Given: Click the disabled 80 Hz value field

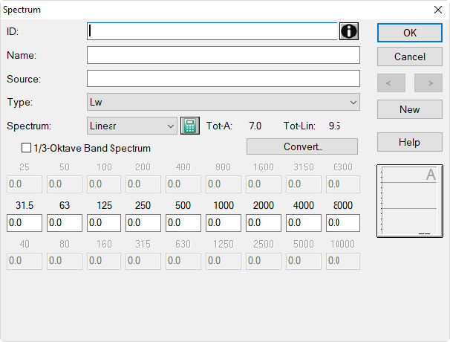Looking at the screenshot, I should pos(65,261).
